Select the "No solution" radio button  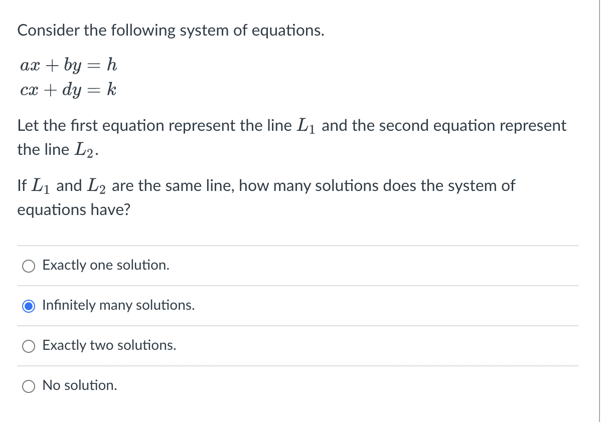[29, 386]
